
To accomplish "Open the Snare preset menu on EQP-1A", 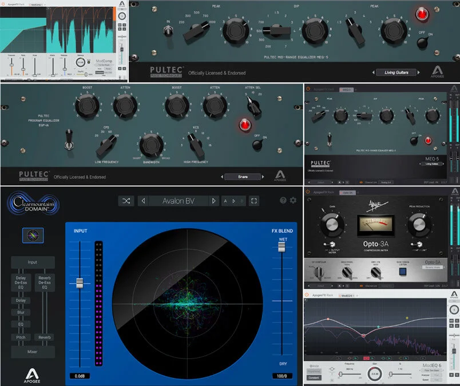I will tap(243, 177).
